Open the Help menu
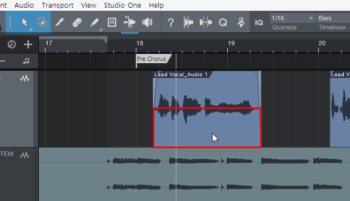350x201 pixels. pos(156,5)
